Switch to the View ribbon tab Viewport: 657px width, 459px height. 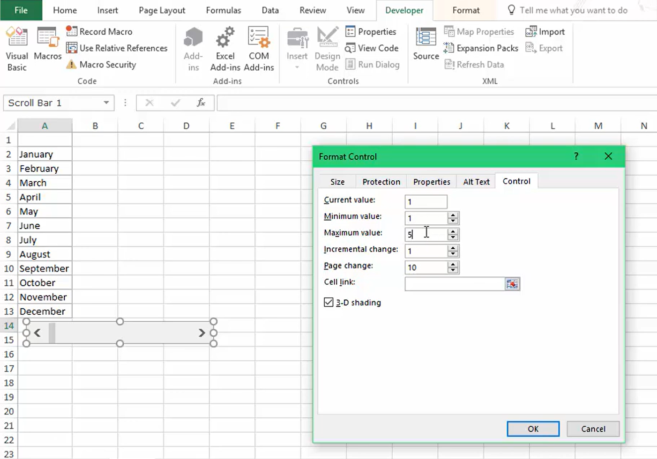coord(355,10)
